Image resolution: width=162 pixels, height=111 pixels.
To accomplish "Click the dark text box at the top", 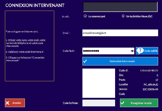I will (x=120, y=7).
